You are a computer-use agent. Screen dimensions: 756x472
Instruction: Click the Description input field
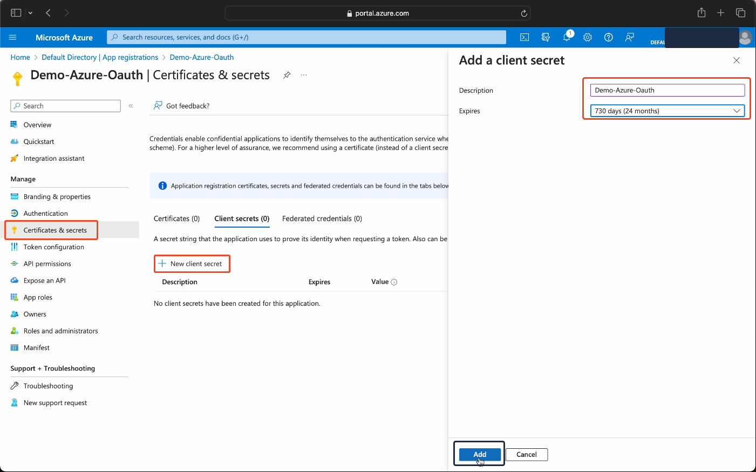coord(668,90)
